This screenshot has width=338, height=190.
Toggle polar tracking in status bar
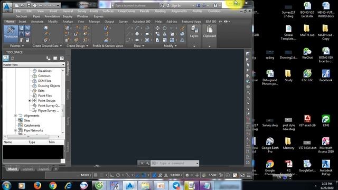point(118,175)
